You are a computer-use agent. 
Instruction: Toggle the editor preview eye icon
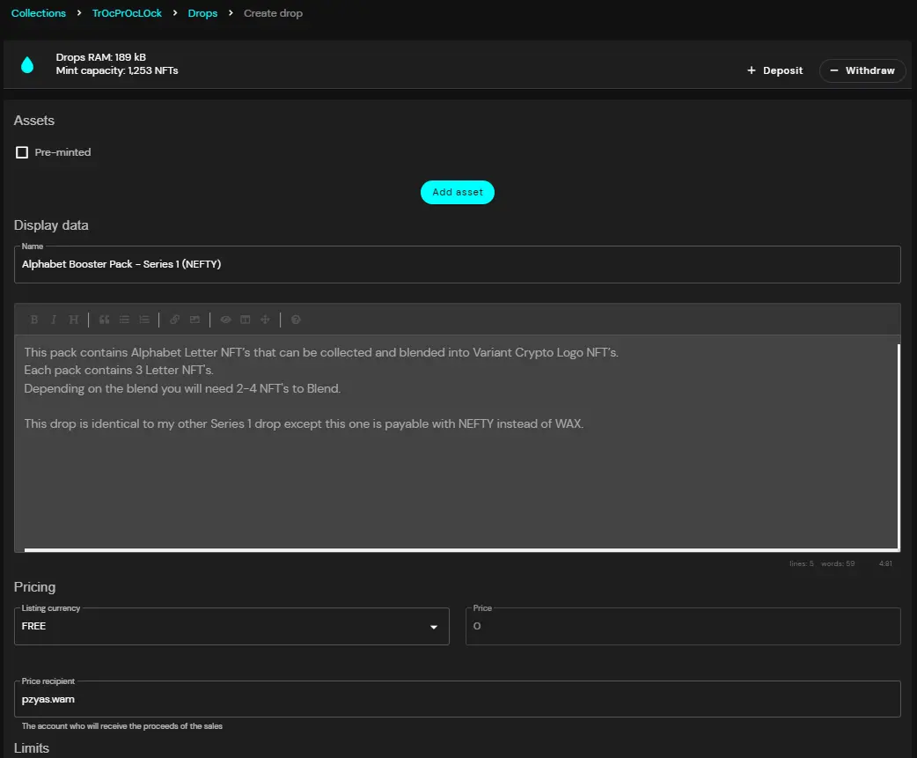pos(226,320)
